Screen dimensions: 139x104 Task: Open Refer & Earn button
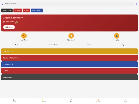[7, 11]
